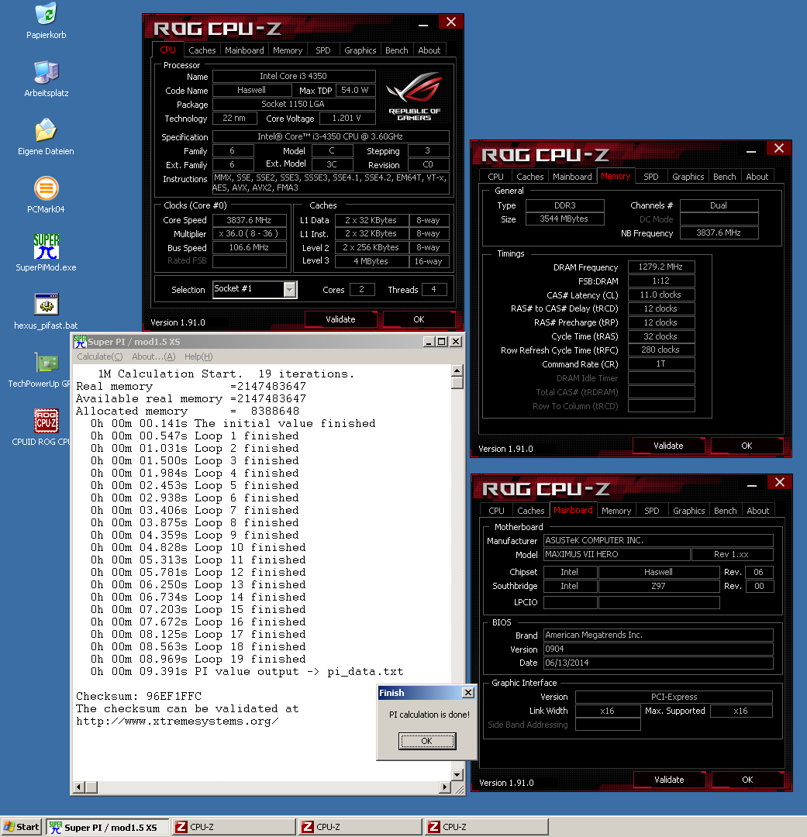Open Mainboard tab in CPU window
Screen dimensions: 807x837
[244, 50]
